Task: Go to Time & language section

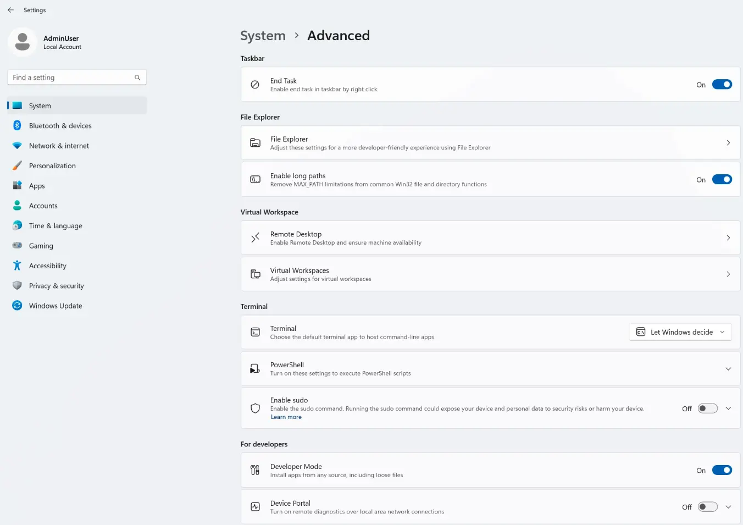Action: pyautogui.click(x=56, y=226)
